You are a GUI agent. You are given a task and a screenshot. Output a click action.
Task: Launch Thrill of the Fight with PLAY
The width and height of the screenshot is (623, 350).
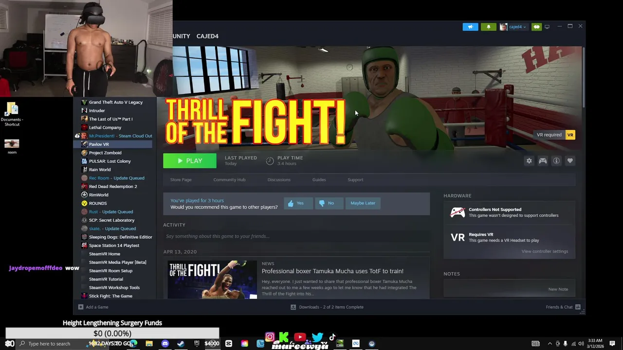tap(190, 161)
